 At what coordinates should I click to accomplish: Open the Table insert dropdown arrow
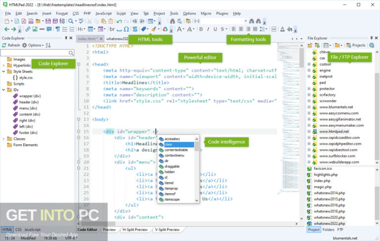[95, 29]
